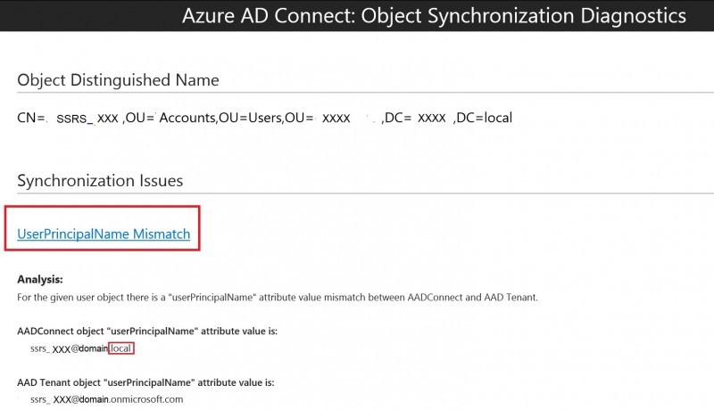Click the AAD Tenant object userPrincipalName attribute label
This screenshot has height=410, width=714.
pos(145,382)
